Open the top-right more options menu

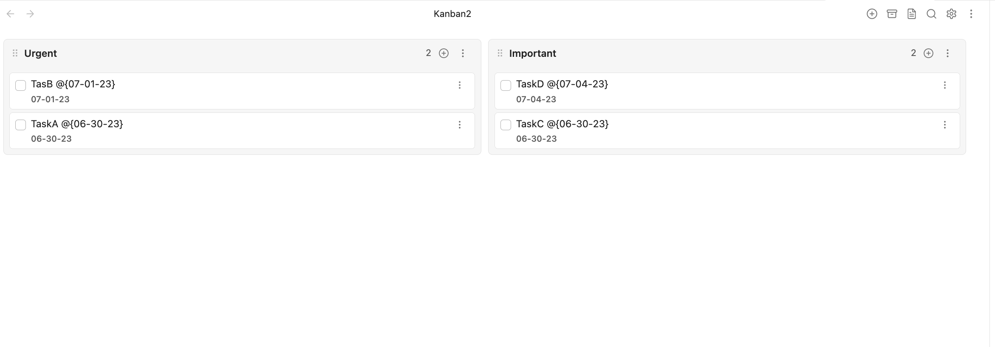coord(971,14)
